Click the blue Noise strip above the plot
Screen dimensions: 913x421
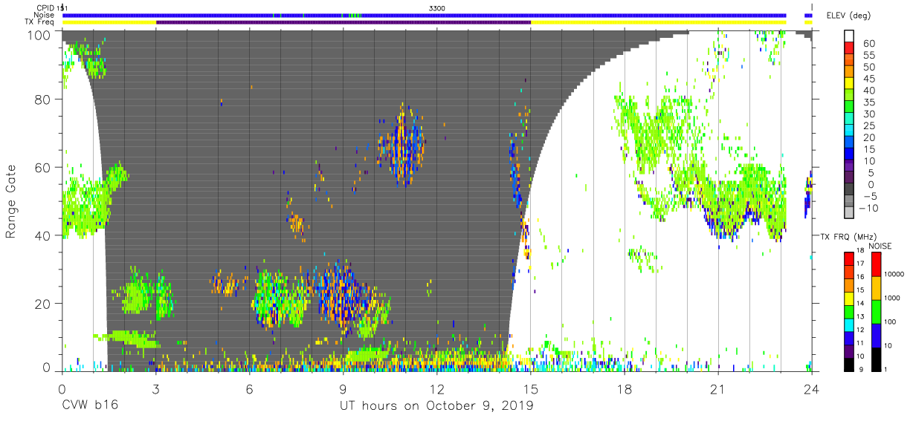point(425,15)
